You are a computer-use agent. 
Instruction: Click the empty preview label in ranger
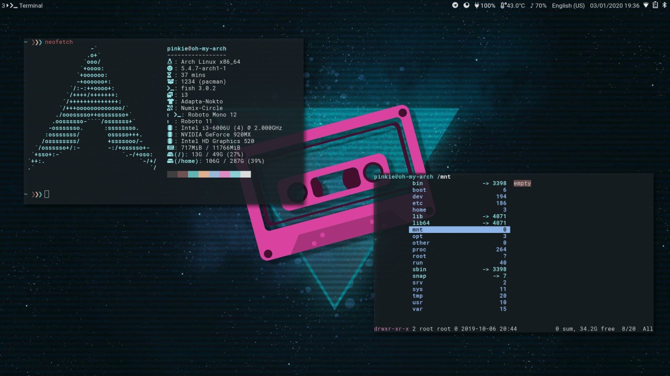(522, 183)
